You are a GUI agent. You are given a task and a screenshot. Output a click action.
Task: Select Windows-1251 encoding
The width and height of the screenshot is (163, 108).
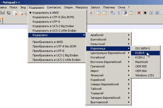(x=145, y=75)
